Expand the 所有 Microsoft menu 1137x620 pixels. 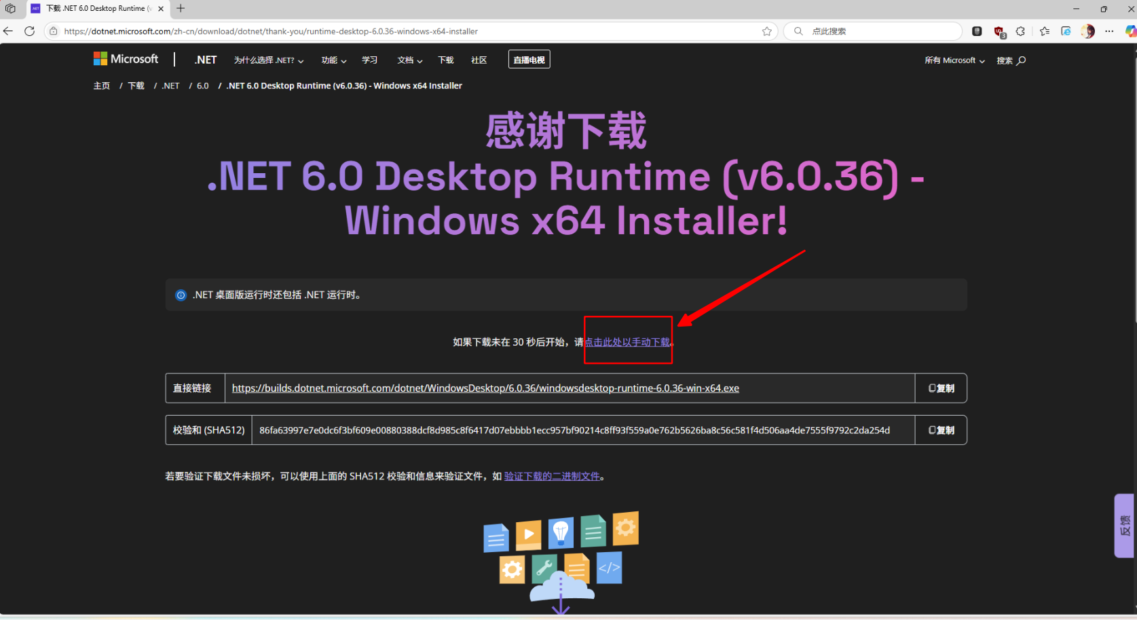click(954, 60)
